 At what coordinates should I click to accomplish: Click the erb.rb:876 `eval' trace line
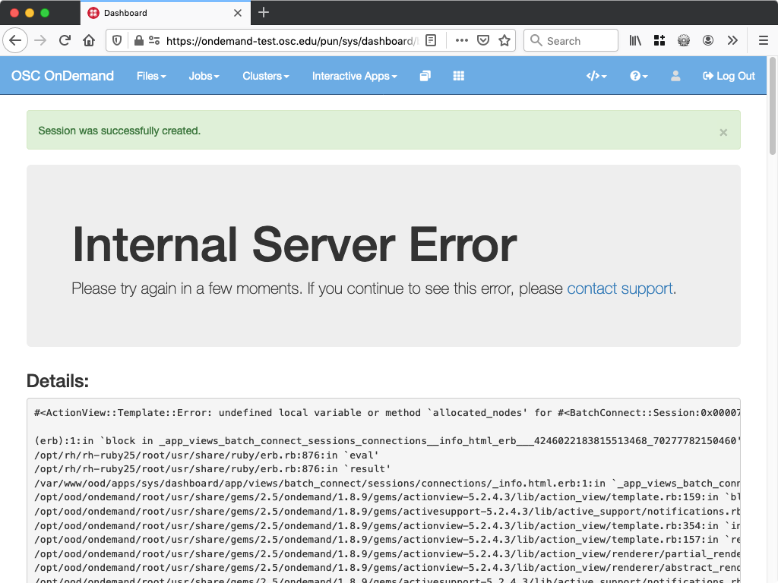click(x=207, y=455)
